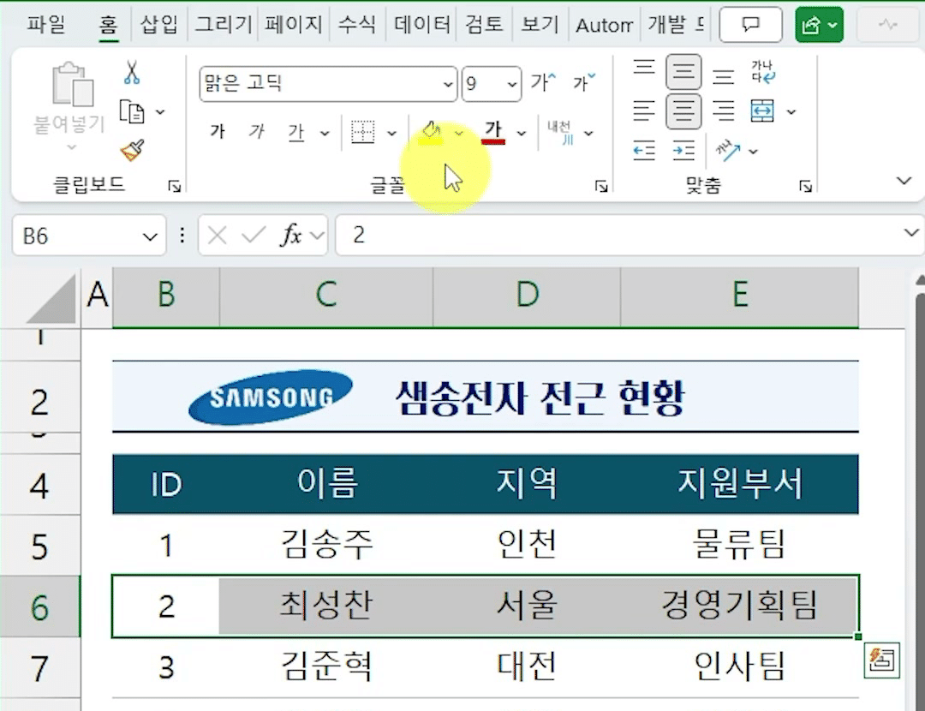Click the cancel X in formula bar
The width and height of the screenshot is (925, 711).
pos(217,236)
